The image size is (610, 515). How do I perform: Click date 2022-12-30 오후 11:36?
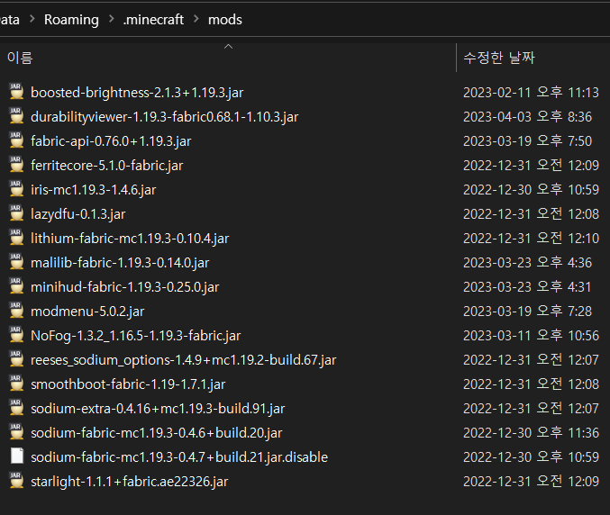[x=531, y=432]
